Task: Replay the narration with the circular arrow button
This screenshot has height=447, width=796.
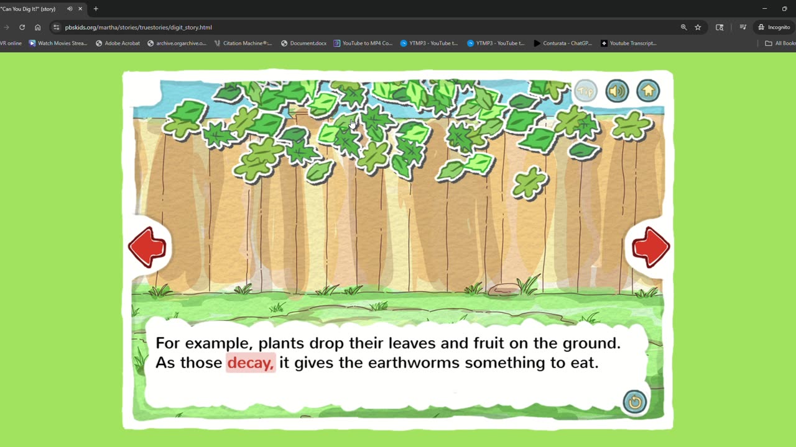Action: click(x=635, y=402)
